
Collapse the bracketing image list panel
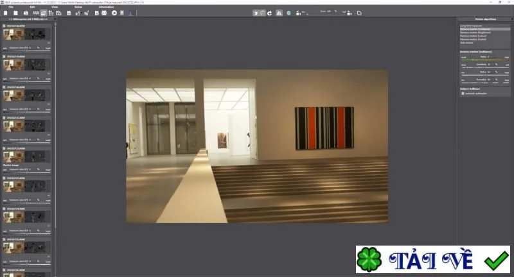click(55, 19)
